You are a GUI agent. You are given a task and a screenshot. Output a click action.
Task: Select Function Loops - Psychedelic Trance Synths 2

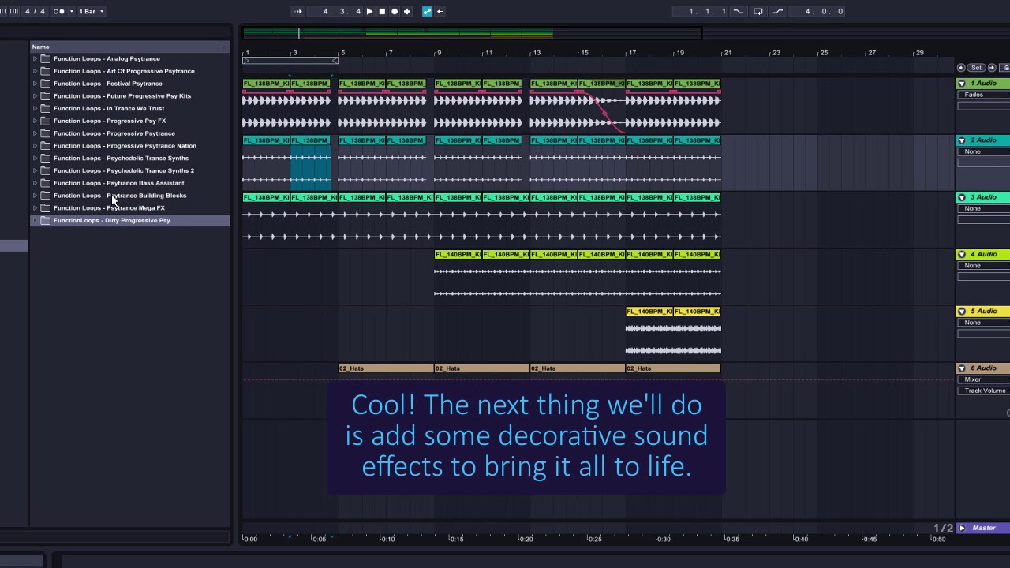(x=124, y=170)
